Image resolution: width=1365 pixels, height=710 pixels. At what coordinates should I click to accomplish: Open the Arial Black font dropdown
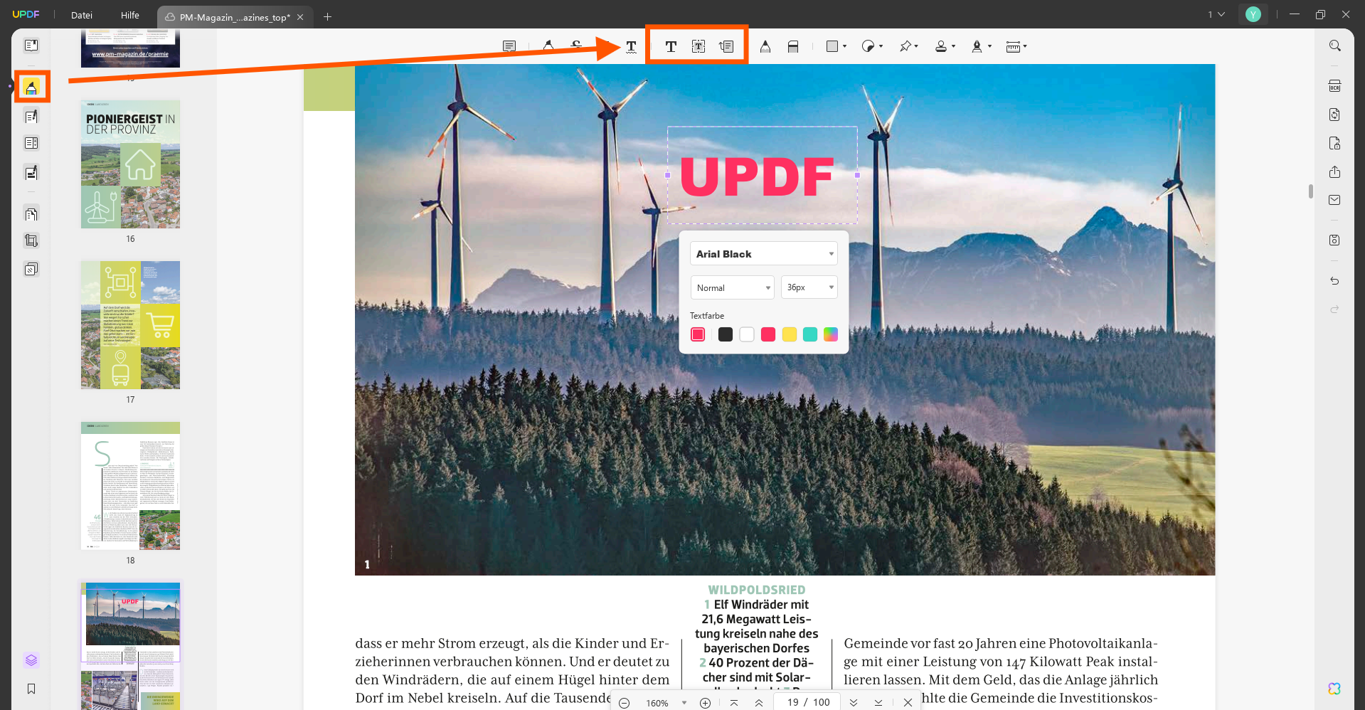(x=763, y=254)
